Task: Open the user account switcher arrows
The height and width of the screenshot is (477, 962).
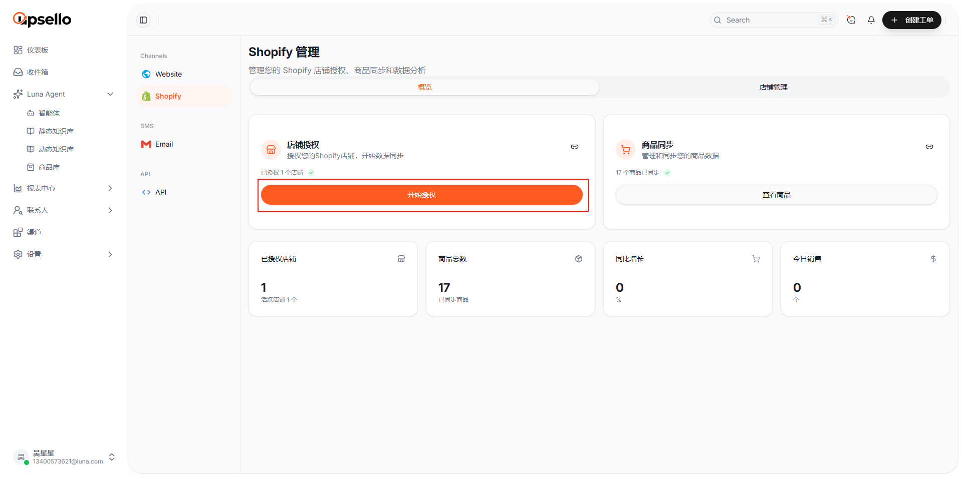Action: [x=112, y=457]
